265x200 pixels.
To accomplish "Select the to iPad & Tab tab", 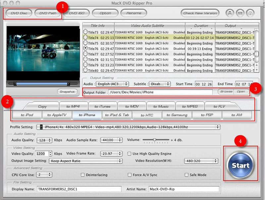I will pyautogui.click(x=117, y=115).
